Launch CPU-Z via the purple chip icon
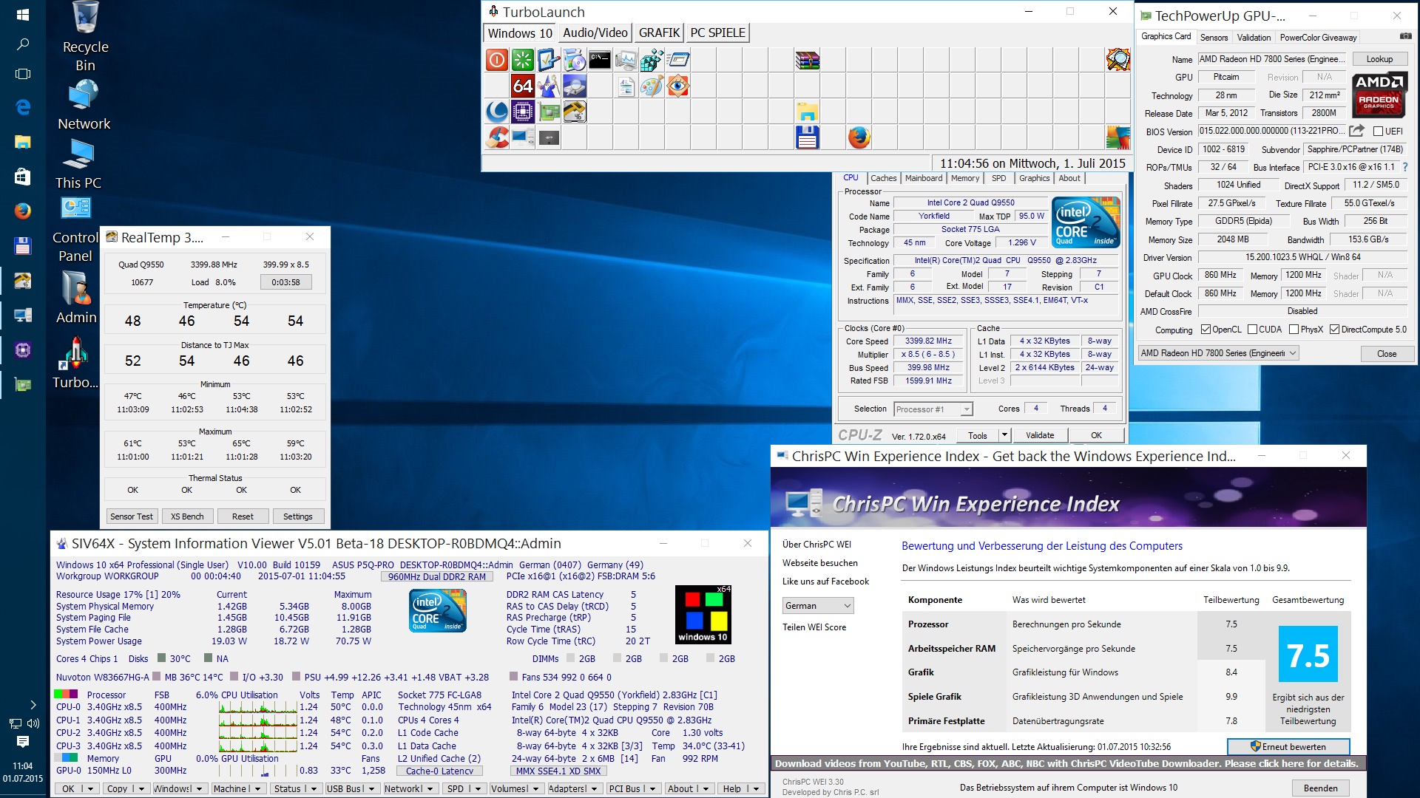1420x798 pixels. click(523, 112)
